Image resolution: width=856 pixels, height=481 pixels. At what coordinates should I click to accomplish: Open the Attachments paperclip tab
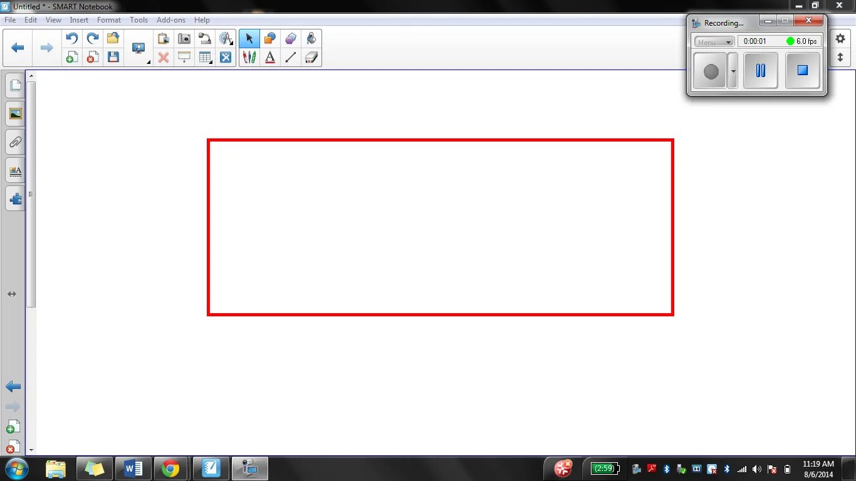(15, 142)
